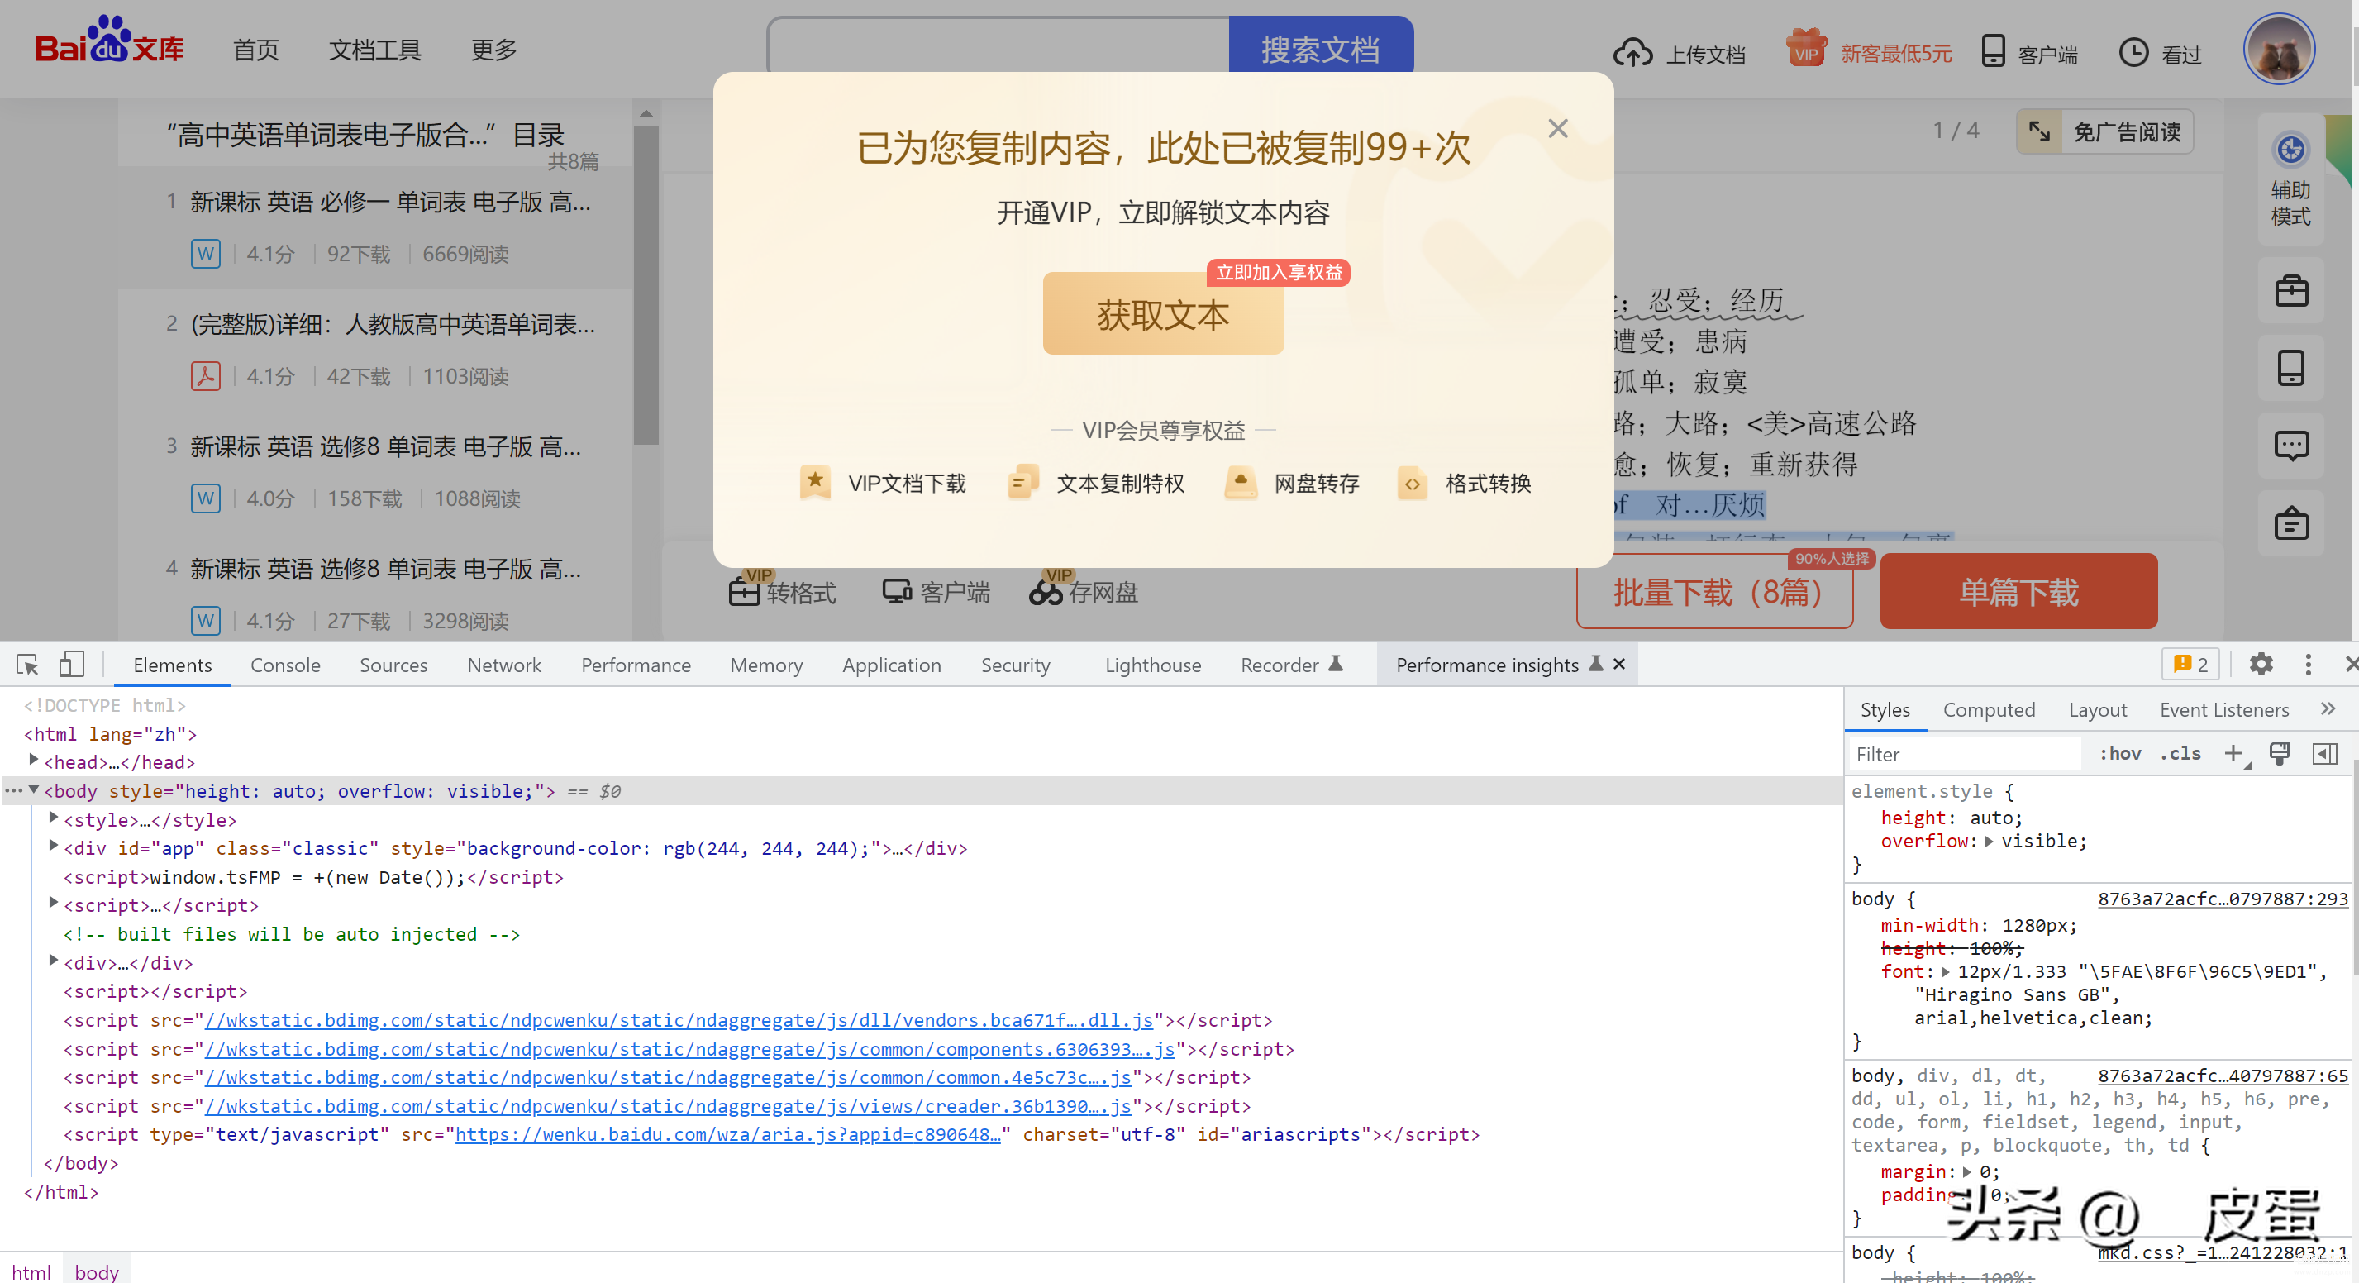This screenshot has width=2359, height=1283.
Task: Click the Word icon of document 1
Action: (x=205, y=254)
